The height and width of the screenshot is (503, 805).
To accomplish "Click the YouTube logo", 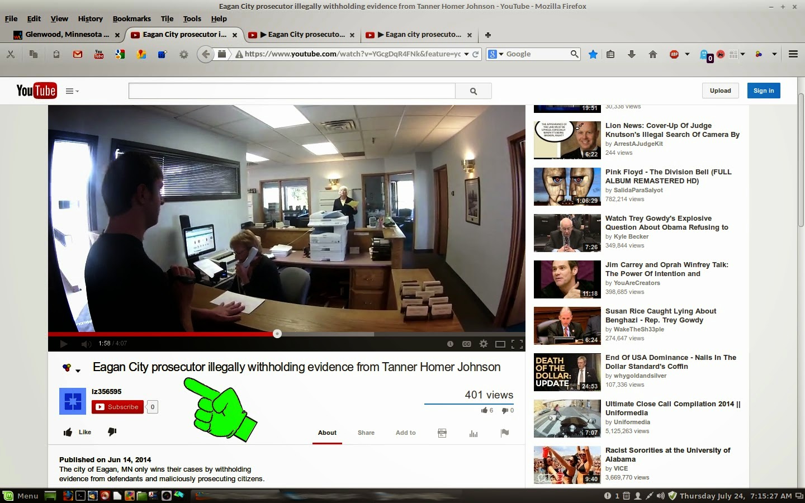I will pos(36,91).
